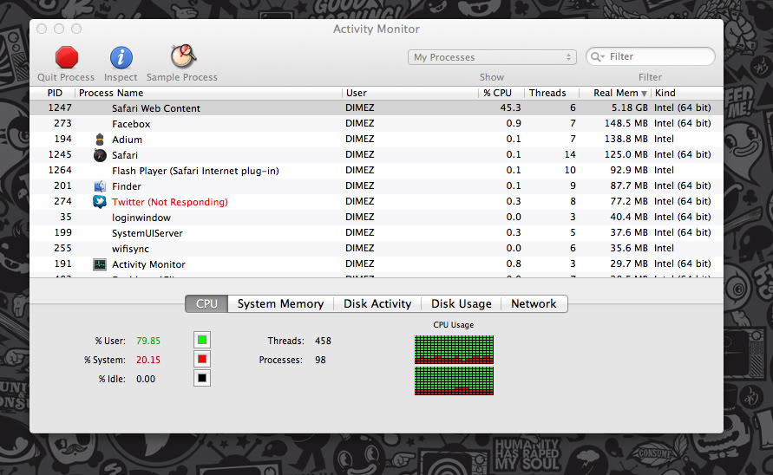The image size is (773, 475).
Task: Select the Disk Activity tab
Action: (377, 303)
